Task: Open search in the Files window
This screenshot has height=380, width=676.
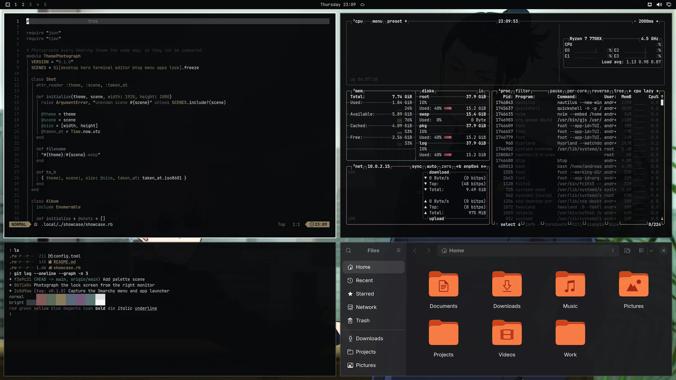Action: [x=349, y=251]
